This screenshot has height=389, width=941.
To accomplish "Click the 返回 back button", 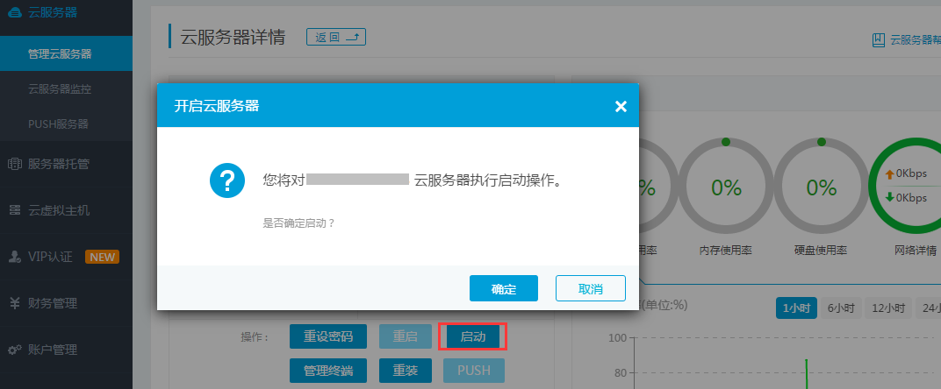I will click(x=335, y=37).
